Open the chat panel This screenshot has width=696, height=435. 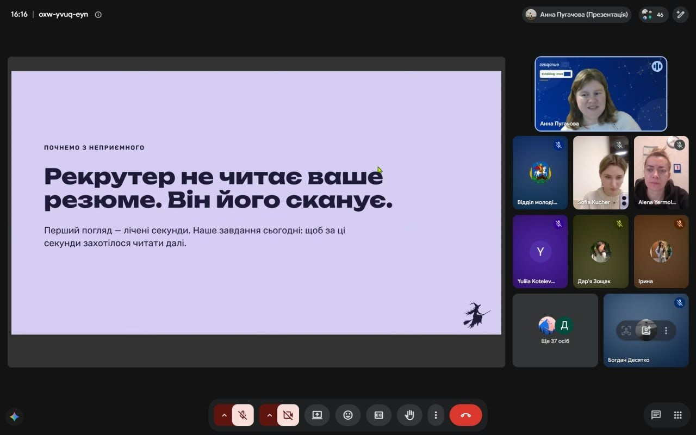[656, 415]
